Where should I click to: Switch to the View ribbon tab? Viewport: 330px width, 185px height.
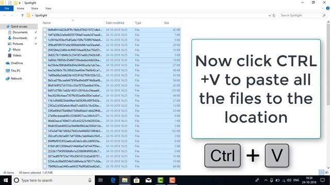(48, 8)
